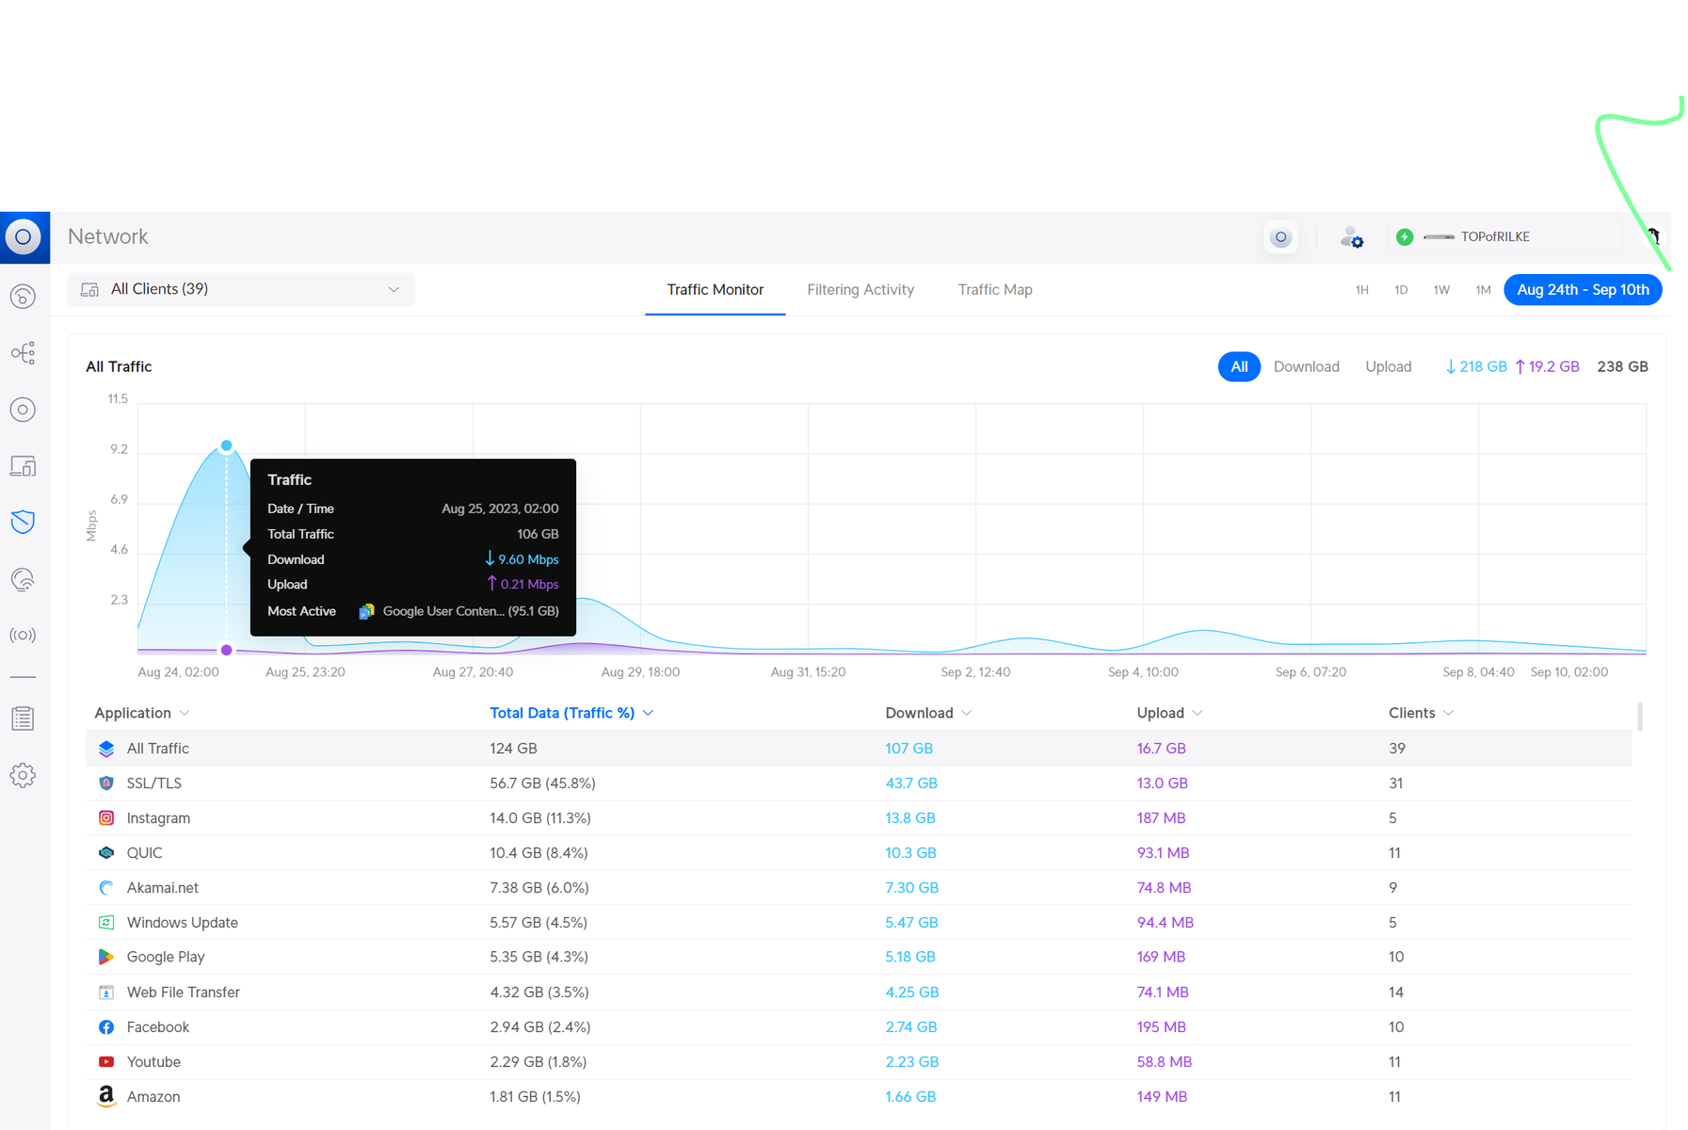
Task: Open the Aug 24th - Sep 10th date range
Action: point(1583,290)
